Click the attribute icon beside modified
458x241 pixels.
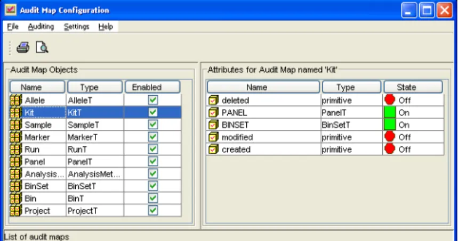coord(213,137)
